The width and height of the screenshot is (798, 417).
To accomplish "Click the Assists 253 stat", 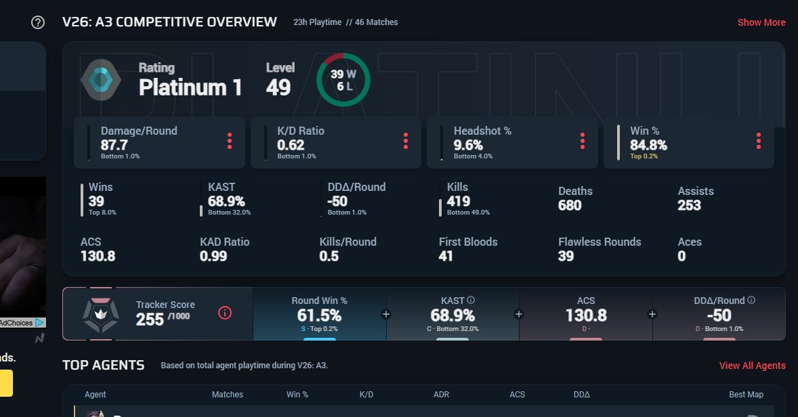I will 696,198.
